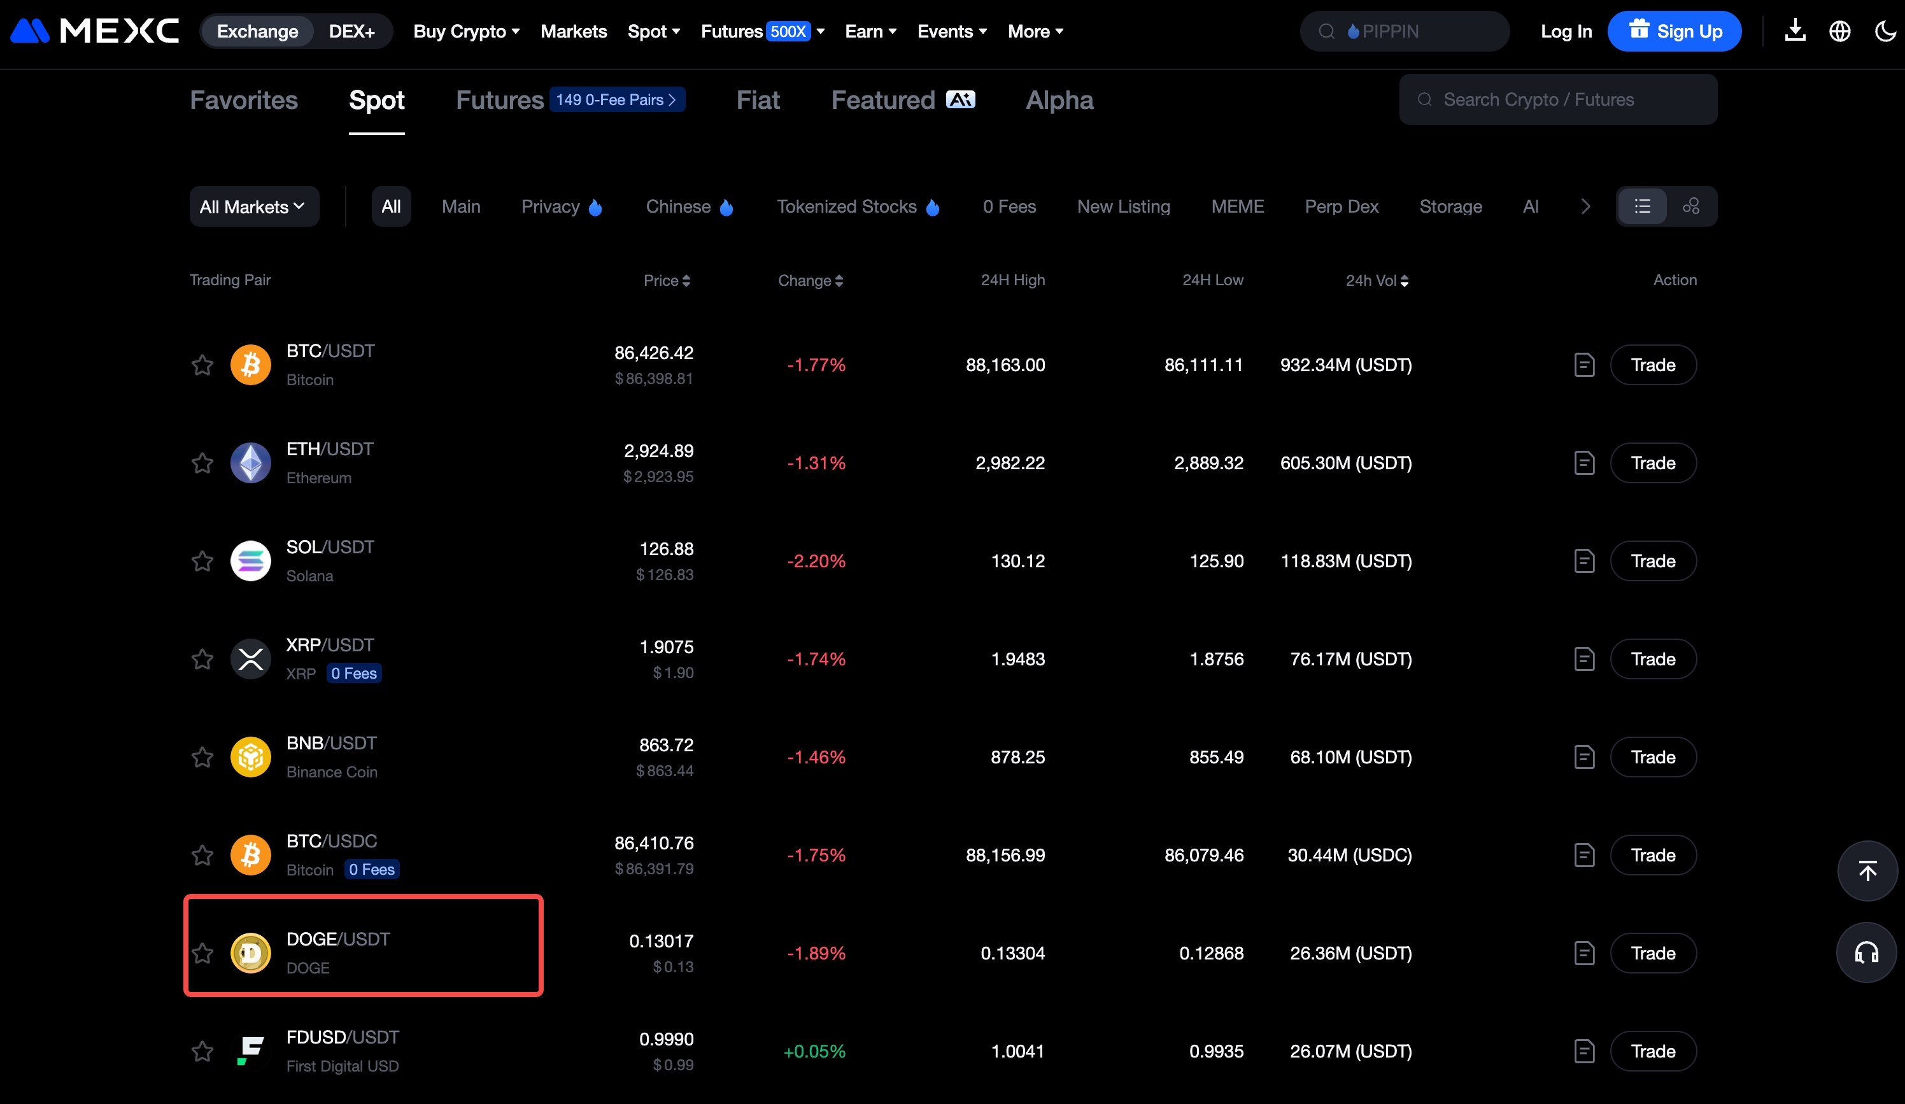Open the language globe icon

(x=1839, y=31)
